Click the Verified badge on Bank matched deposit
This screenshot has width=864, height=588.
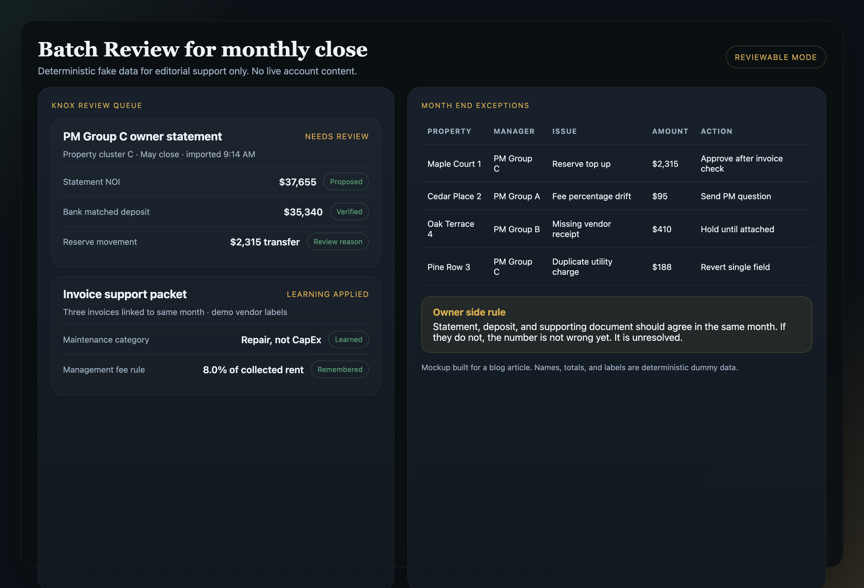click(349, 211)
